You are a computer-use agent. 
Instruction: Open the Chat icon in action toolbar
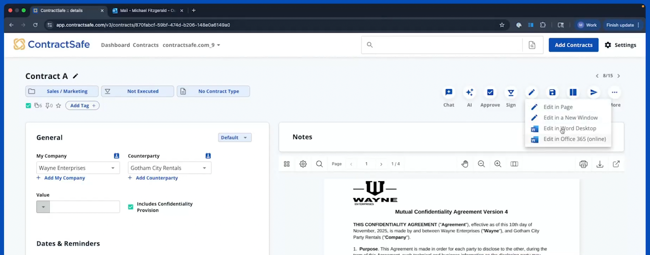click(x=449, y=93)
